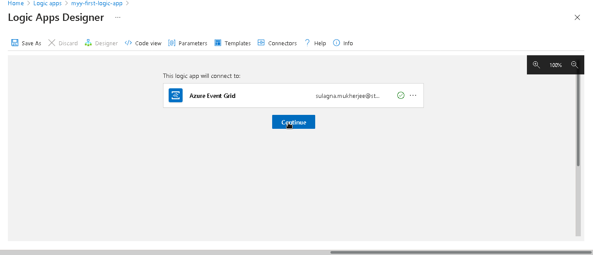Screen dimensions: 593x255
Task: Open Logic apps breadcrumb link
Action: coord(47,3)
